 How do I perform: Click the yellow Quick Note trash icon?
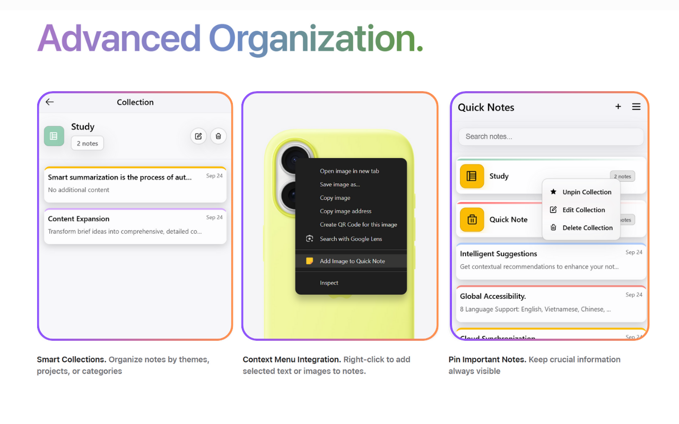coord(472,219)
